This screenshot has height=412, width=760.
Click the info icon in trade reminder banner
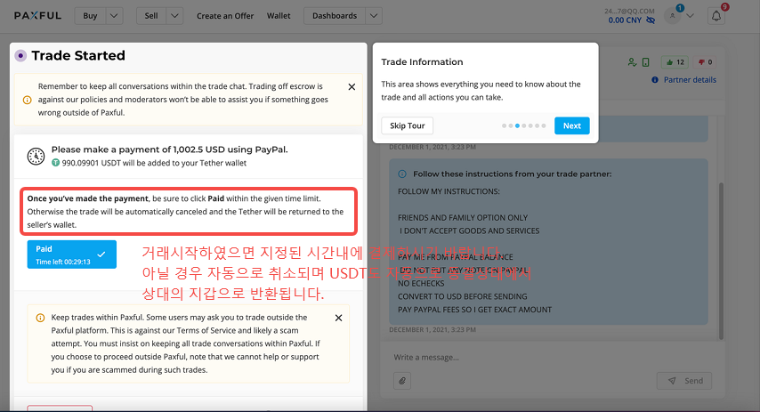coord(28,100)
